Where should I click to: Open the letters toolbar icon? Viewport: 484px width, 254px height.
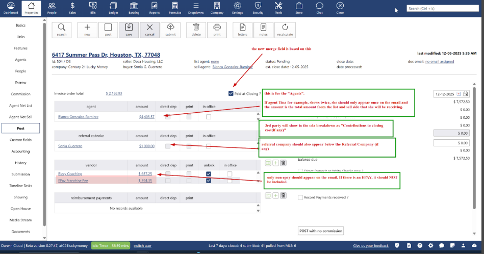click(x=243, y=30)
